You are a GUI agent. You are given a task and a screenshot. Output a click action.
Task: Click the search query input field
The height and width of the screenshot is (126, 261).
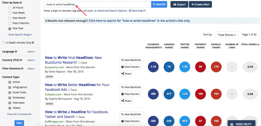point(98,4)
